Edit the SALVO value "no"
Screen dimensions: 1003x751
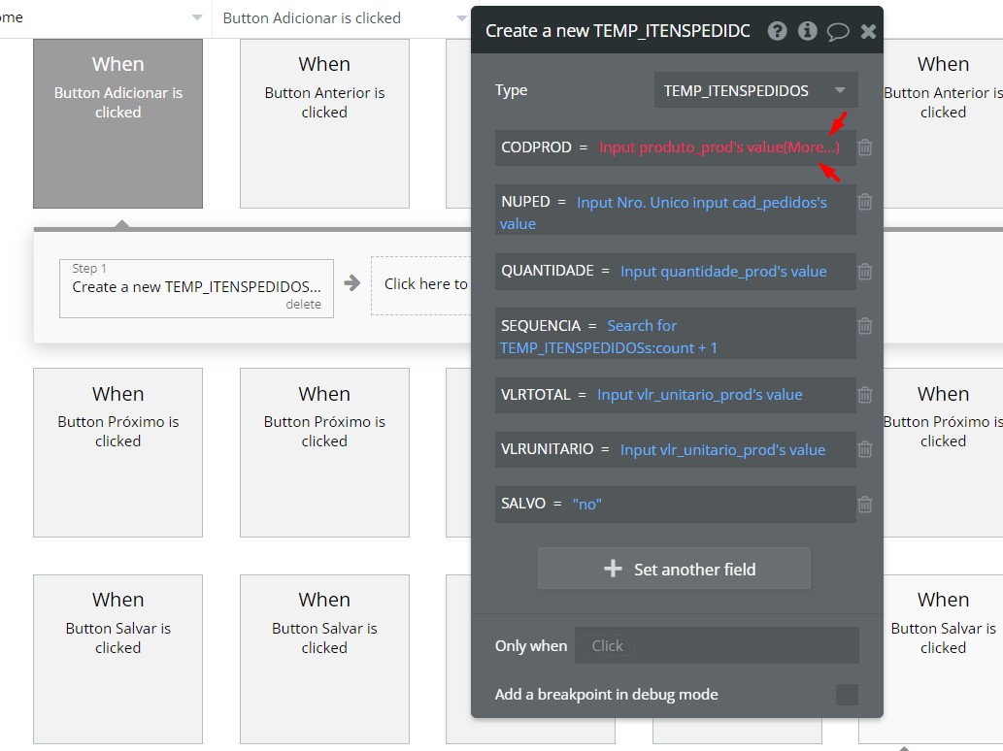[x=587, y=505]
